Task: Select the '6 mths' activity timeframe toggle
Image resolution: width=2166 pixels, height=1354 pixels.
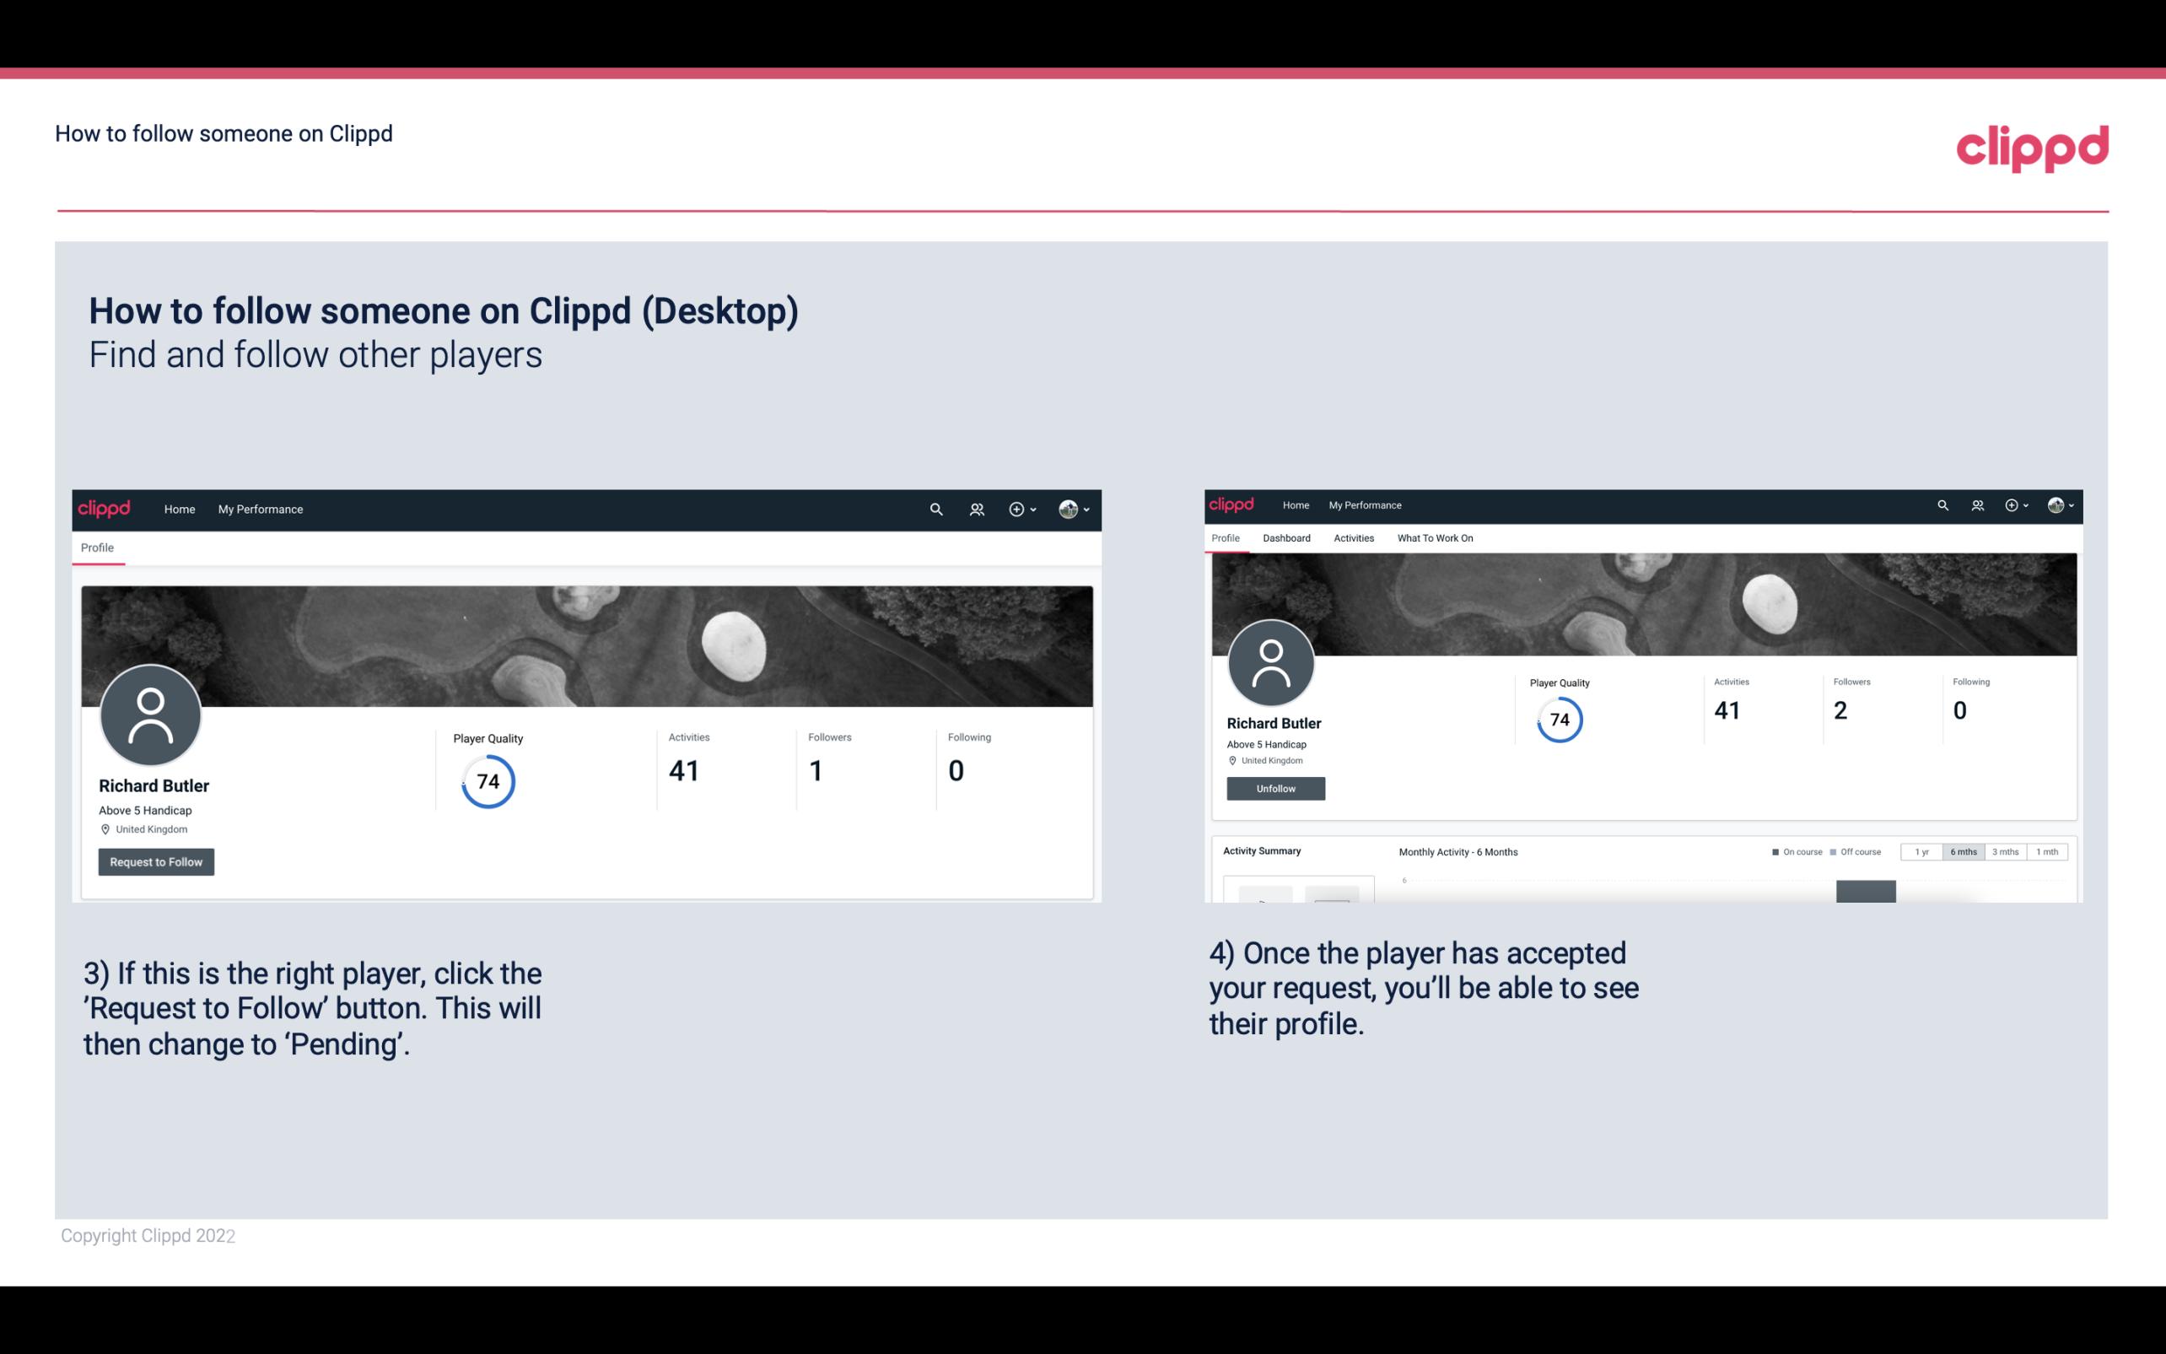Action: (x=1964, y=852)
